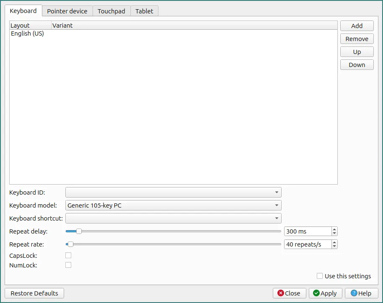Open the Tablet tab

pyautogui.click(x=144, y=11)
